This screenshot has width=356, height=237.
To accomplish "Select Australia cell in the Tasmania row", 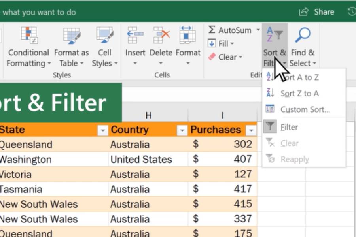I will coord(148,189).
